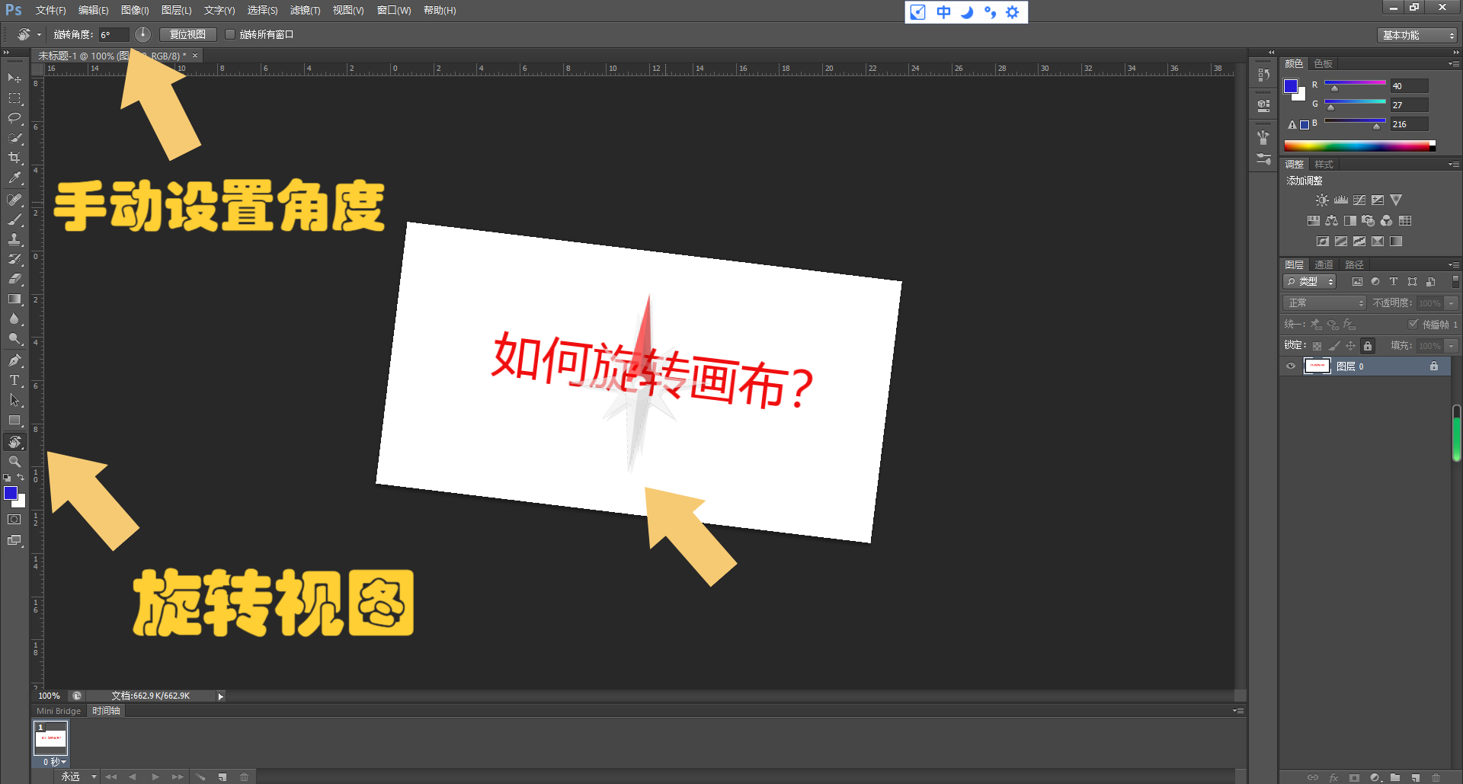
Task: Select the Move tool
Action: pyautogui.click(x=14, y=78)
